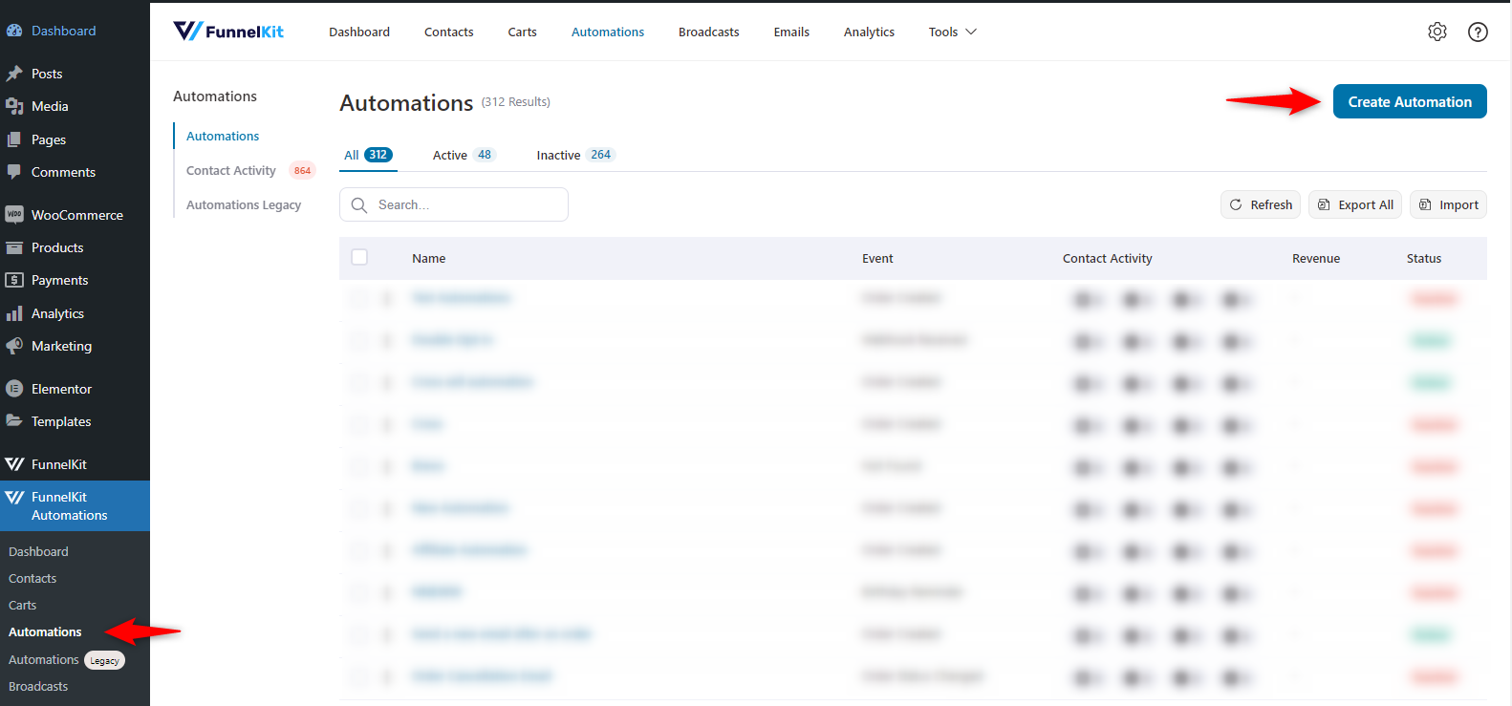Click the WooCommerce icon in sidebar
1512x706 pixels.
[x=14, y=215]
